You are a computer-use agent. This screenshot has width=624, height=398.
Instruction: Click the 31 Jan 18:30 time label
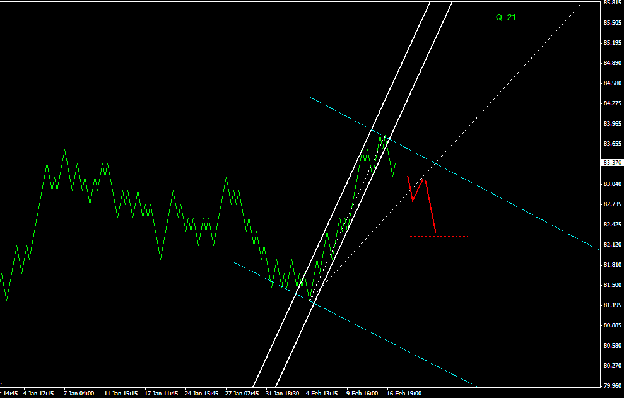(282, 393)
